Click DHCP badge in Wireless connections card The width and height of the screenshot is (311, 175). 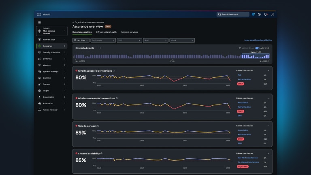click(241, 111)
